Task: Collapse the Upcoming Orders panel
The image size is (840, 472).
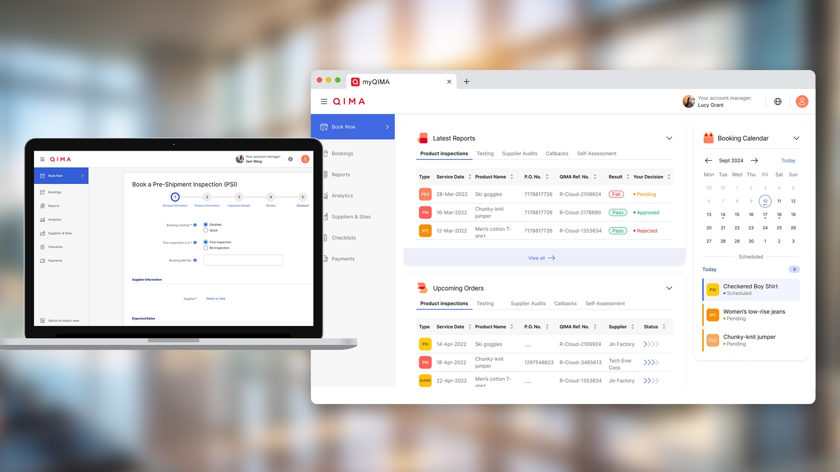Action: [x=669, y=288]
